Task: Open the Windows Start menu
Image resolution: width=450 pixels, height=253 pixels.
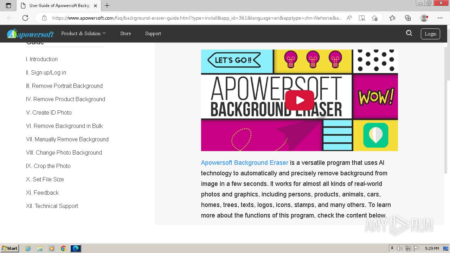Action: click(x=10, y=248)
